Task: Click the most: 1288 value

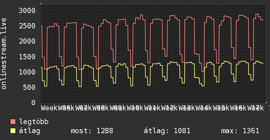Action: tap(92, 131)
